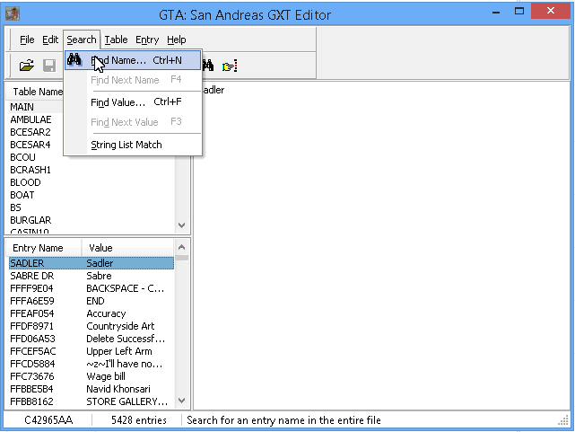This screenshot has width=575, height=432.
Task: Select Find Next Value menu entry
Action: [133, 122]
